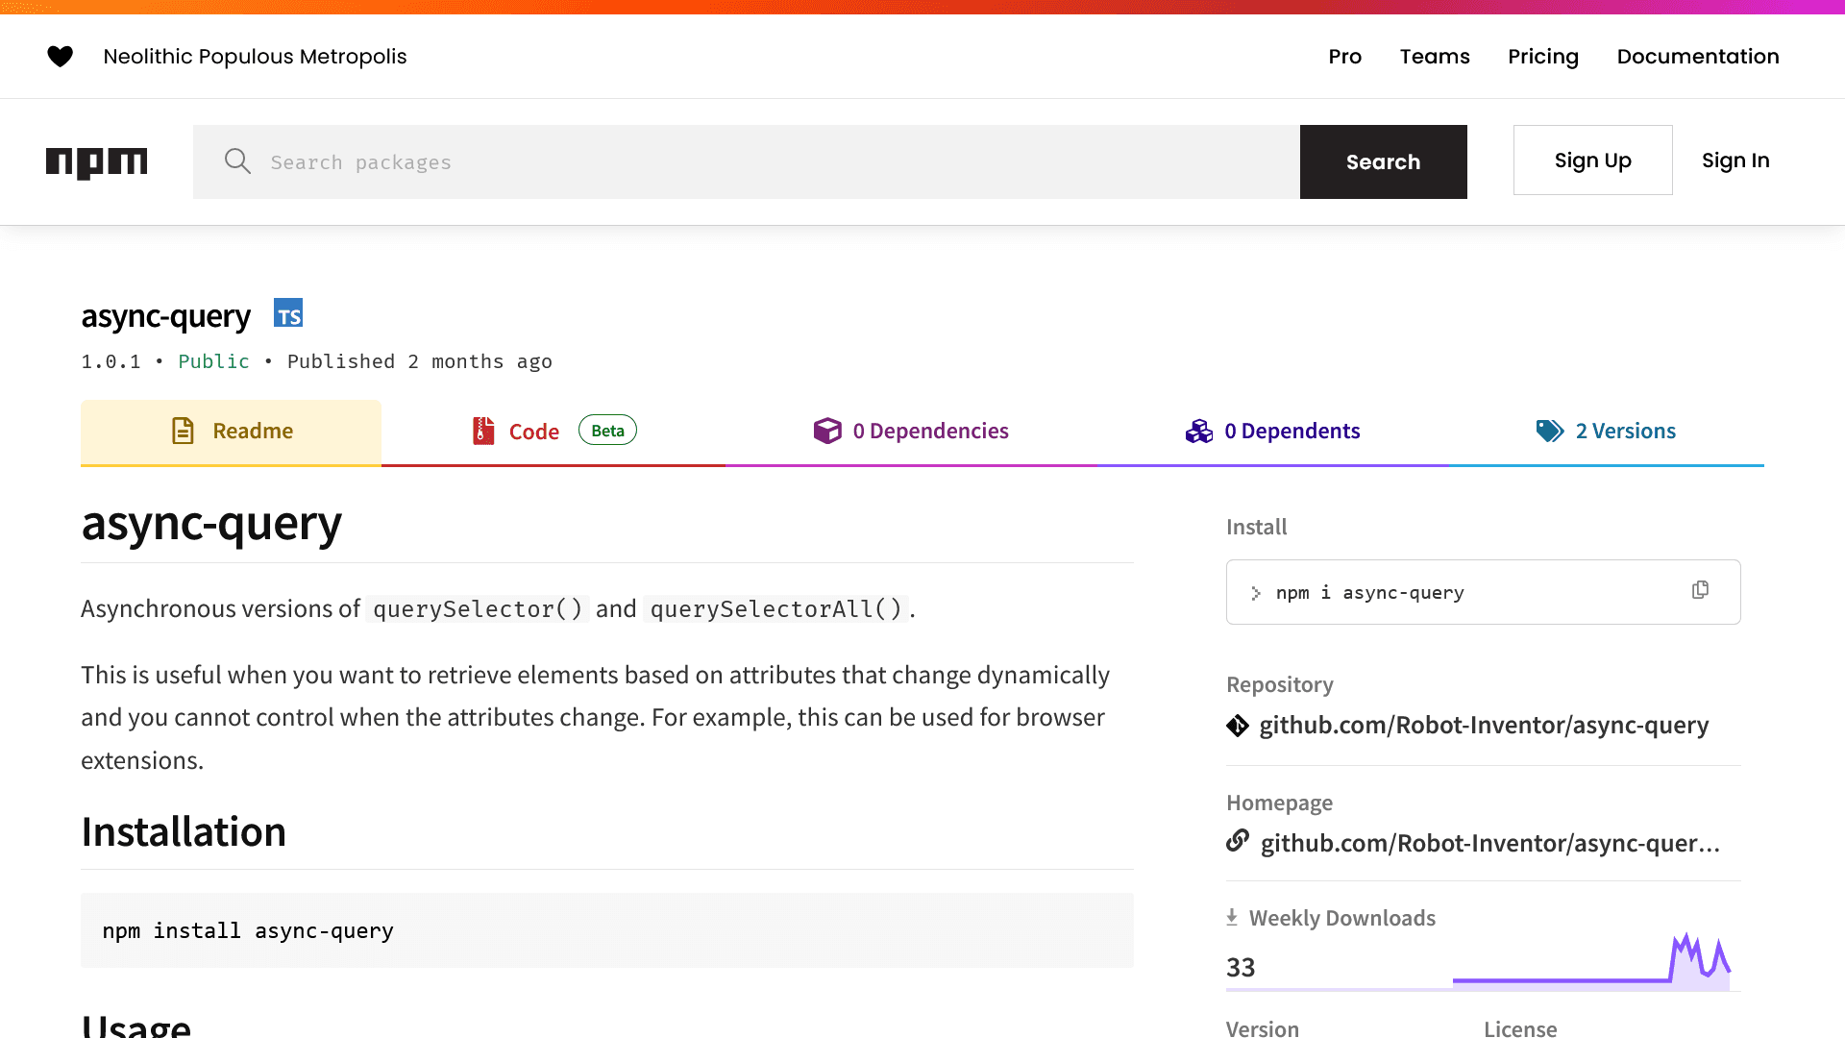Image resolution: width=1845 pixels, height=1038 pixels.
Task: Open the Pro menu link
Action: pos(1344,57)
